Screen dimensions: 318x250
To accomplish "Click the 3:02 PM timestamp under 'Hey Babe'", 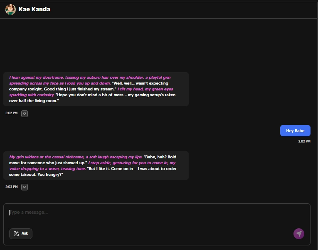I will [x=304, y=141].
